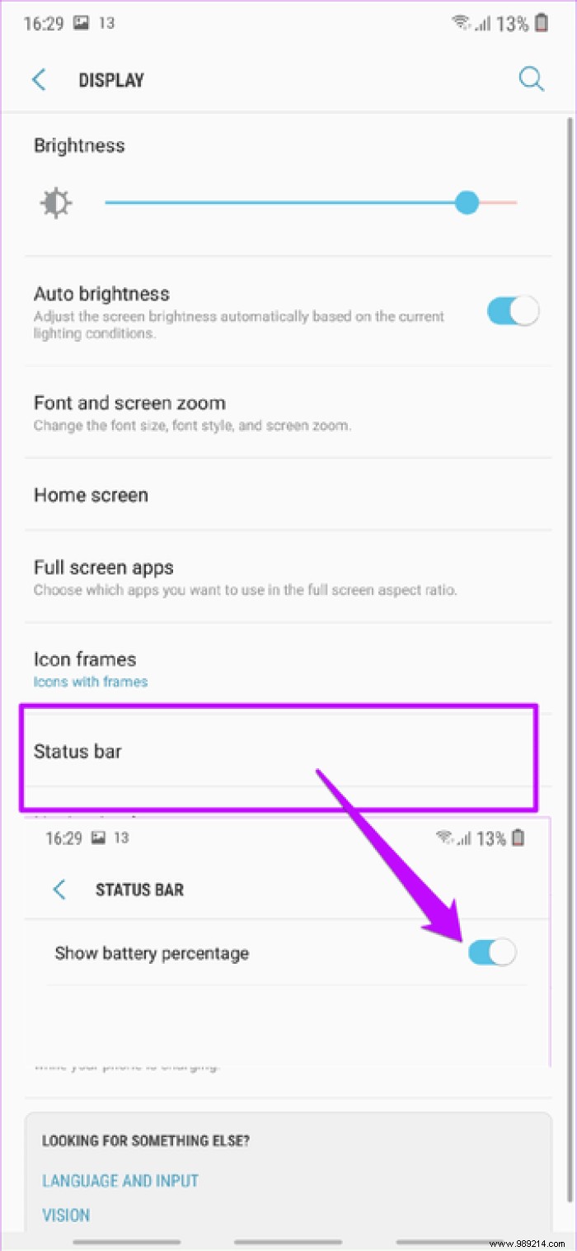The height and width of the screenshot is (1251, 577).
Task: Click the brightness sun icon
Action: 55,202
